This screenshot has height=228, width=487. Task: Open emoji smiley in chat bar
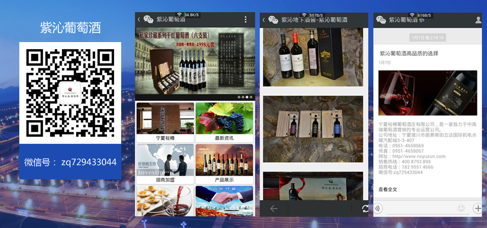click(461, 208)
